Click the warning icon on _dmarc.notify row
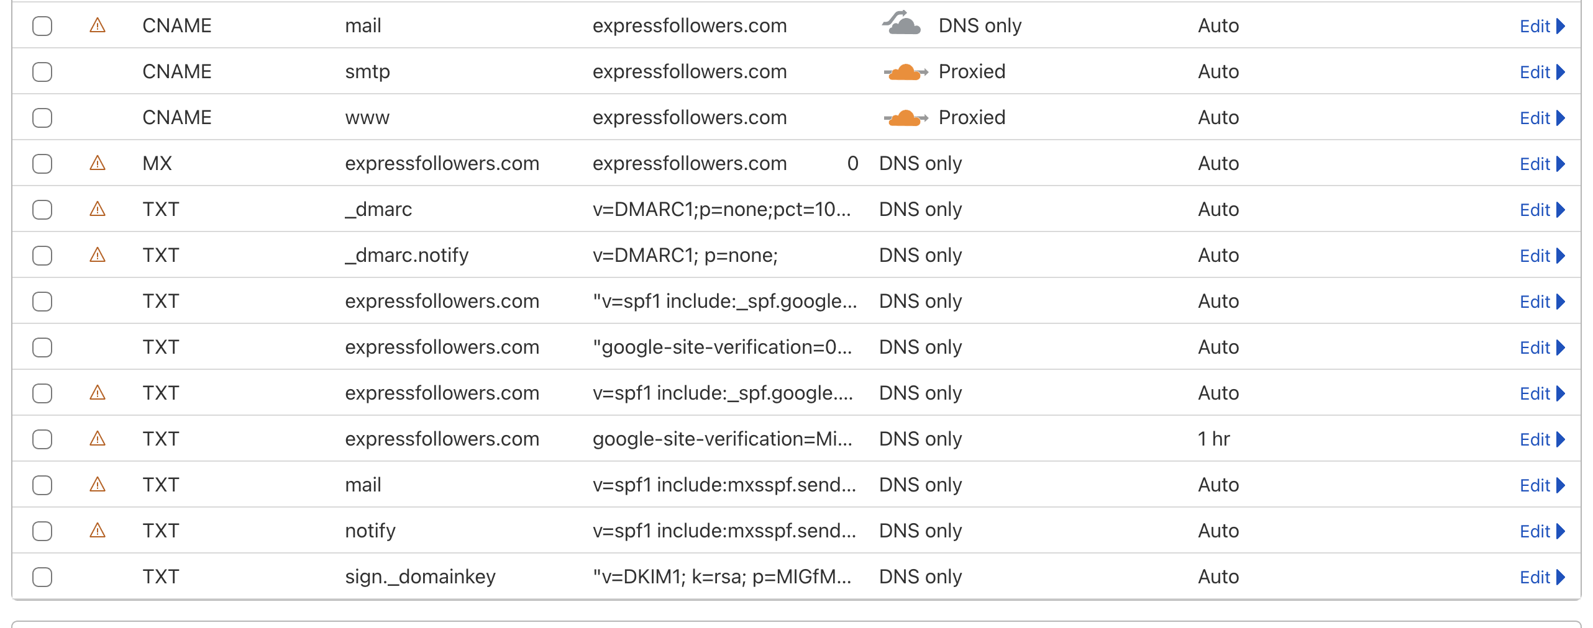The image size is (1593, 628). pos(98,255)
